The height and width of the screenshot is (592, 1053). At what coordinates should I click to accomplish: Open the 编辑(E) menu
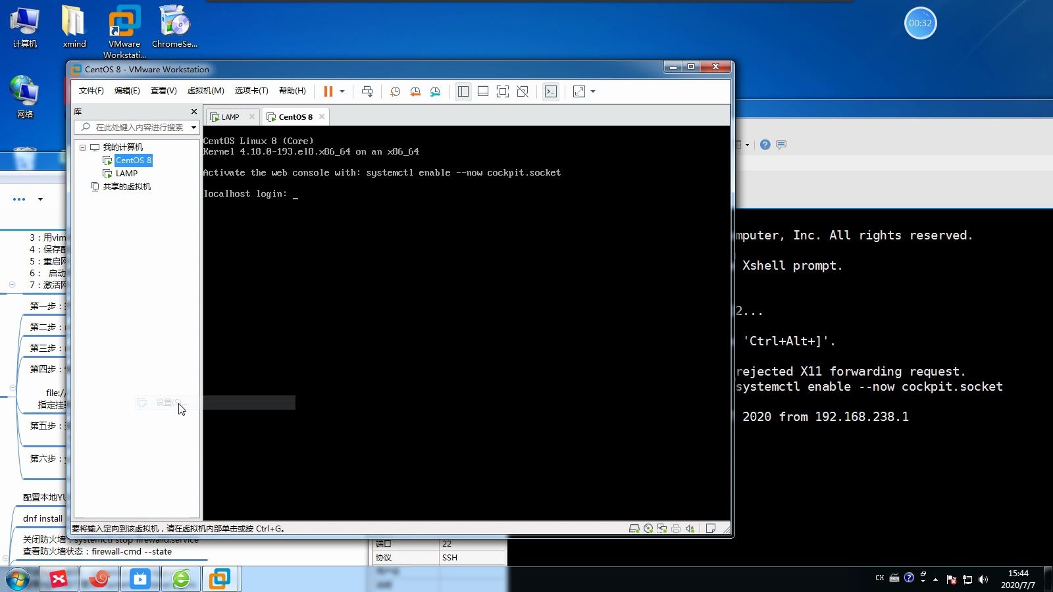point(127,91)
